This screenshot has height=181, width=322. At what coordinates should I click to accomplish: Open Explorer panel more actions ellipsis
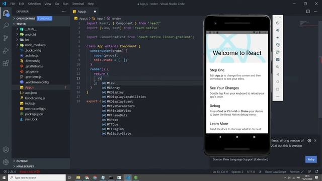64,12
